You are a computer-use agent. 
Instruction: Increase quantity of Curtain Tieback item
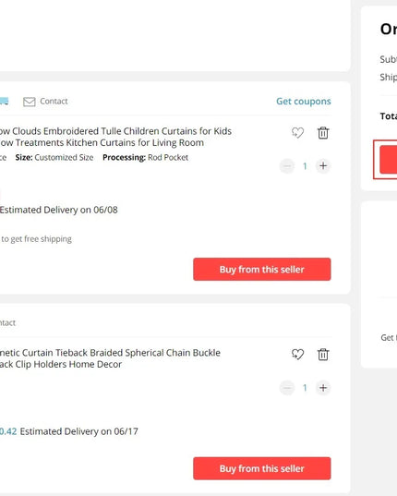click(x=323, y=388)
